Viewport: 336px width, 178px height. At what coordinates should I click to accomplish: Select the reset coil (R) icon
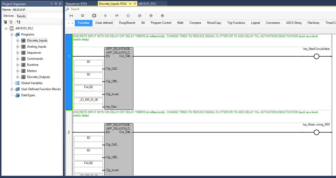pos(162,16)
